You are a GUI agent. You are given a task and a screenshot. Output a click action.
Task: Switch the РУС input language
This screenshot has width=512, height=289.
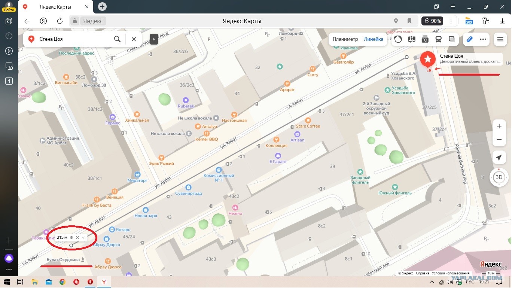point(469,282)
